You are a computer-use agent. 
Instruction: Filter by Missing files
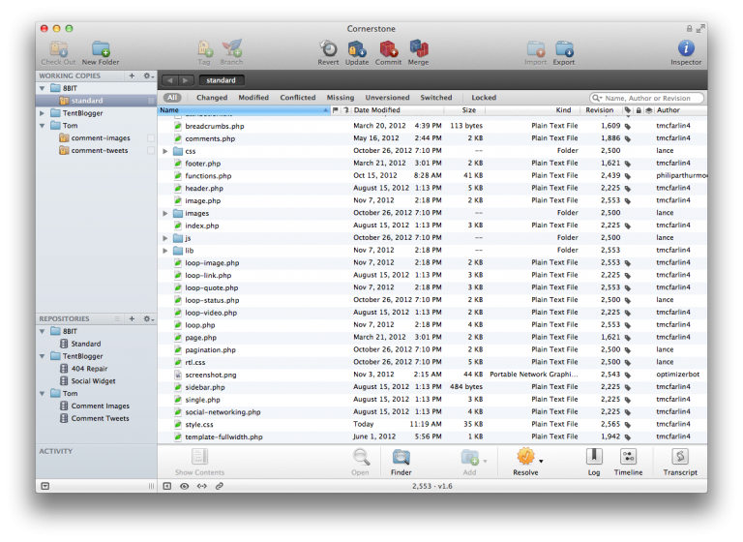coord(341,98)
